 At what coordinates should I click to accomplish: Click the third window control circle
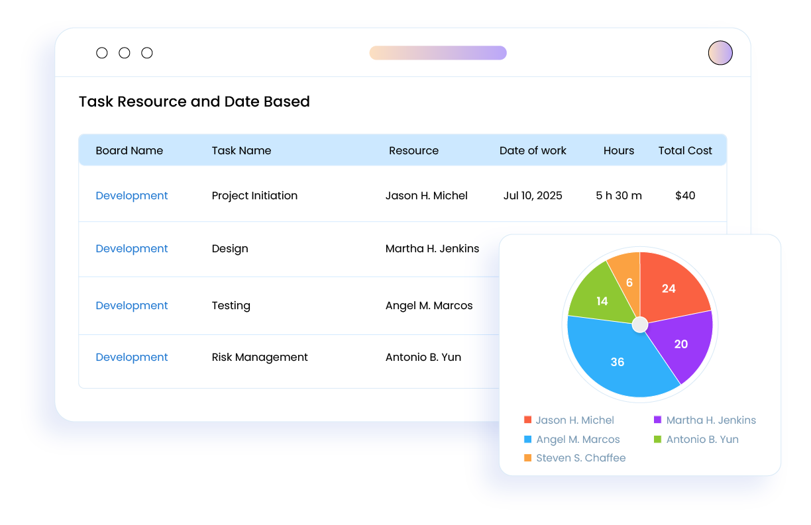pyautogui.click(x=147, y=53)
